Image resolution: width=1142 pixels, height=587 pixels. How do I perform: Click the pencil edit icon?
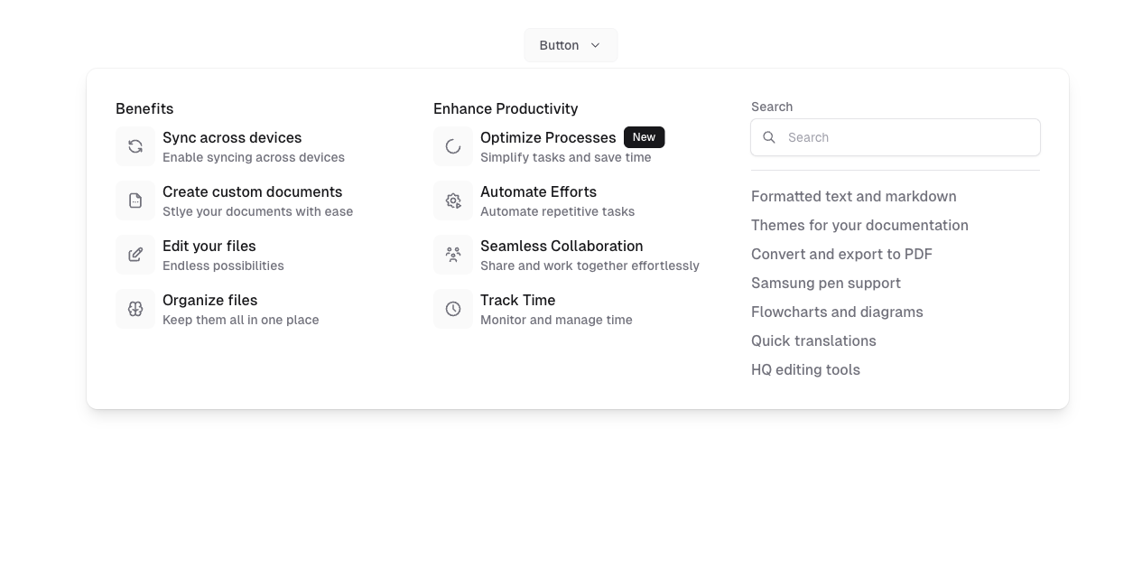coord(135,255)
